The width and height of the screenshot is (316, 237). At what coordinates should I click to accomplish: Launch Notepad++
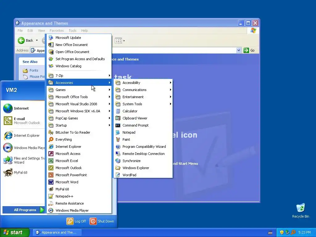point(79,196)
